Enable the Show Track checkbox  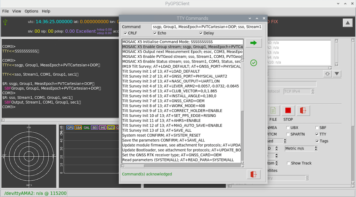pyautogui.click(x=289, y=163)
